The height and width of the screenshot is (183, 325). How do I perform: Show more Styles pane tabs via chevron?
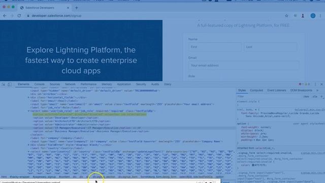click(x=317, y=90)
